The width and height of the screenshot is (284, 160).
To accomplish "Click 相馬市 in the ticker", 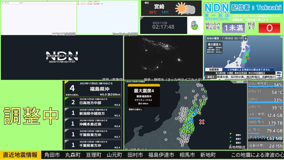I will coord(187,155).
